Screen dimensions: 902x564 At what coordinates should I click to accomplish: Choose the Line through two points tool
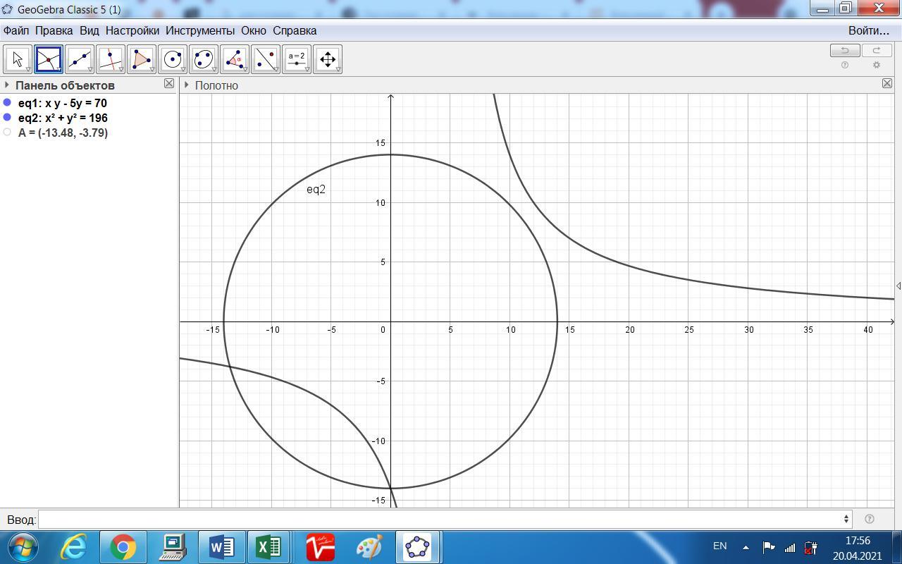[x=80, y=60]
